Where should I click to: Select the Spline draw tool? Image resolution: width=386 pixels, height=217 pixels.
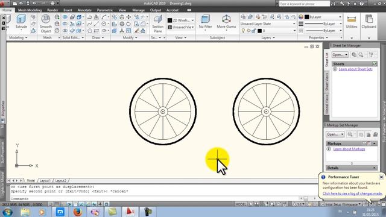[90, 24]
